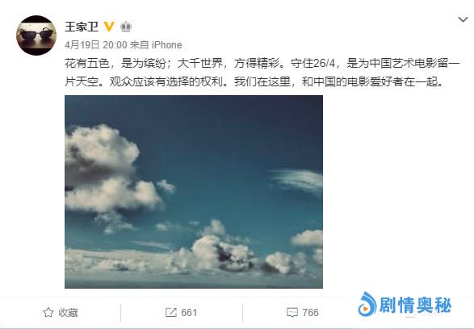Open the 王家卫 username profile link
Image resolution: width=474 pixels, height=329 pixels.
(x=82, y=27)
